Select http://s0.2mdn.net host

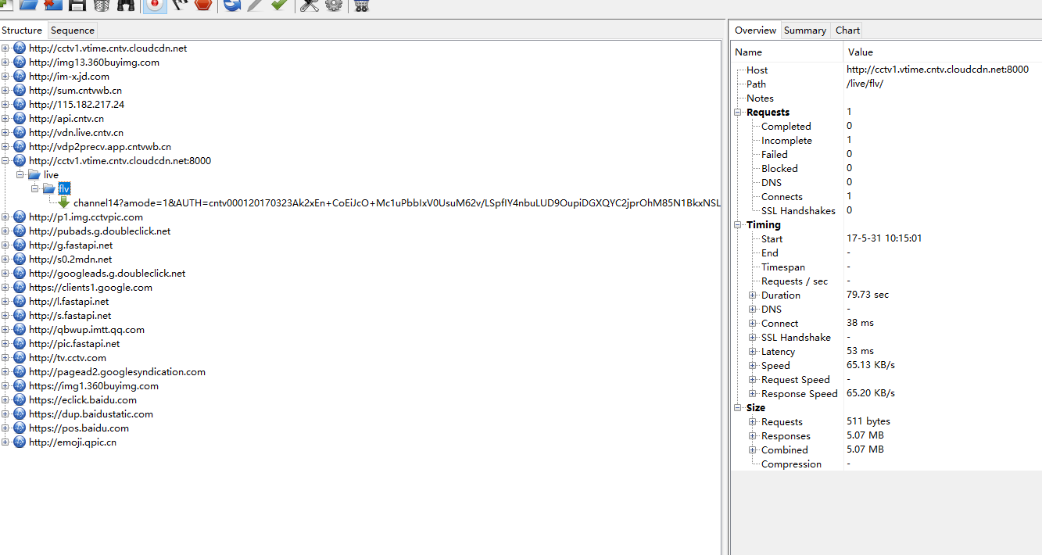click(x=70, y=260)
